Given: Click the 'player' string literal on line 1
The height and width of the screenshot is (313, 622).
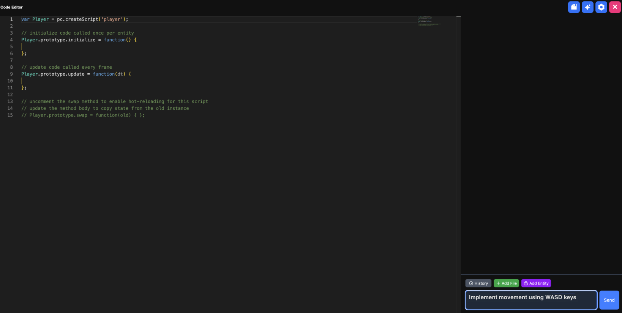Looking at the screenshot, I should pos(112,19).
